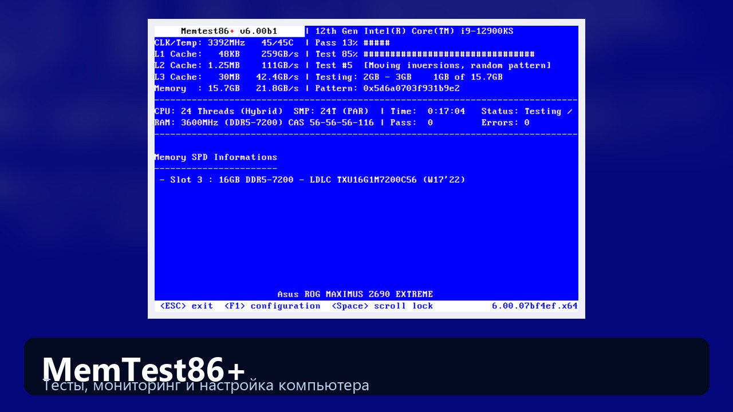
Task: Click the L3 Cache 30MB line
Action: [227, 77]
